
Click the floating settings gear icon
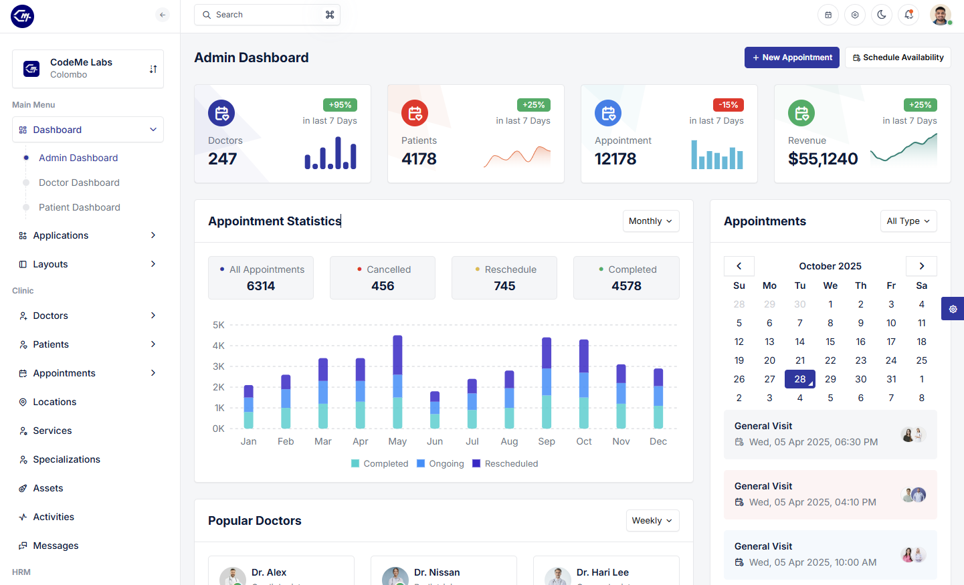click(953, 309)
